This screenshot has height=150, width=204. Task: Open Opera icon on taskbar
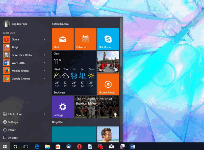click(79, 147)
